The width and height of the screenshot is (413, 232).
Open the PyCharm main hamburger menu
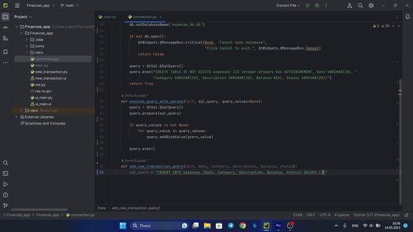click(17, 5)
